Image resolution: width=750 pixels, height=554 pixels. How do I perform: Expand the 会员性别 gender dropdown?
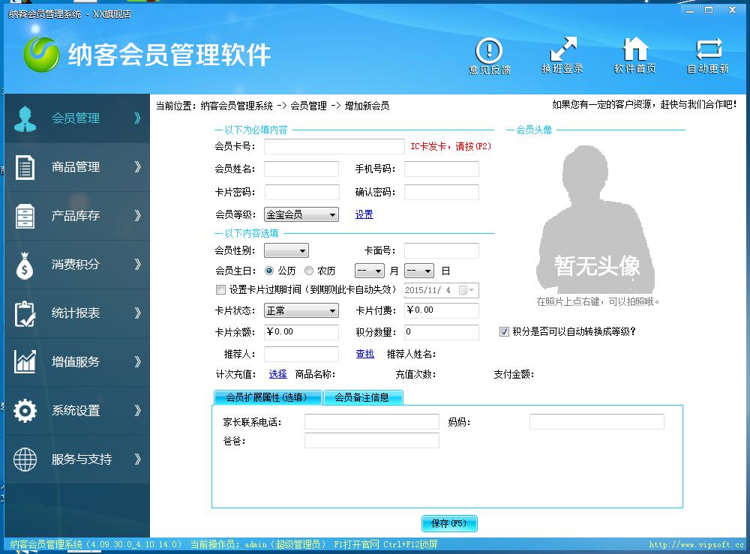click(286, 251)
